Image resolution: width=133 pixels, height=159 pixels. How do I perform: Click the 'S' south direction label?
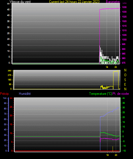click(125, 80)
